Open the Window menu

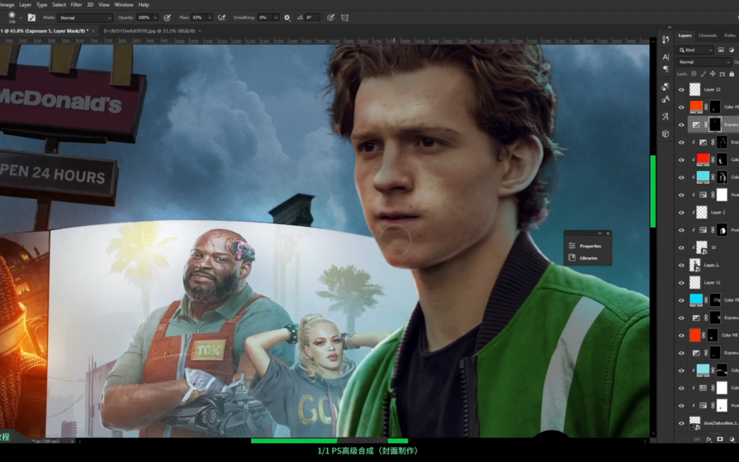coord(124,5)
